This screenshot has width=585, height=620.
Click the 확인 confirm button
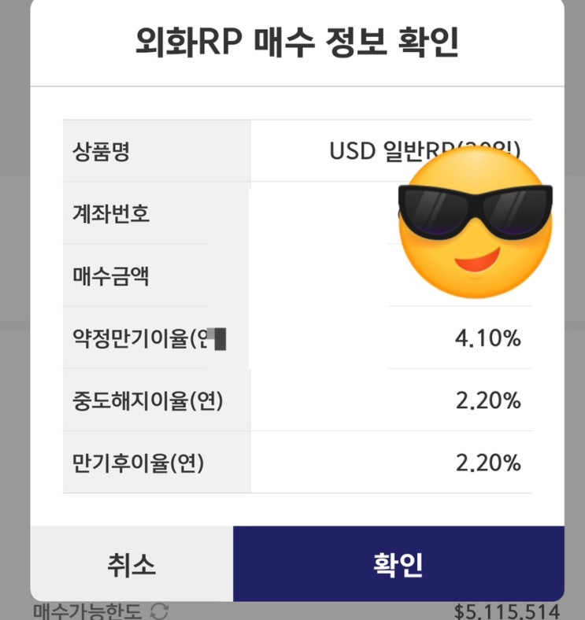pos(398,564)
